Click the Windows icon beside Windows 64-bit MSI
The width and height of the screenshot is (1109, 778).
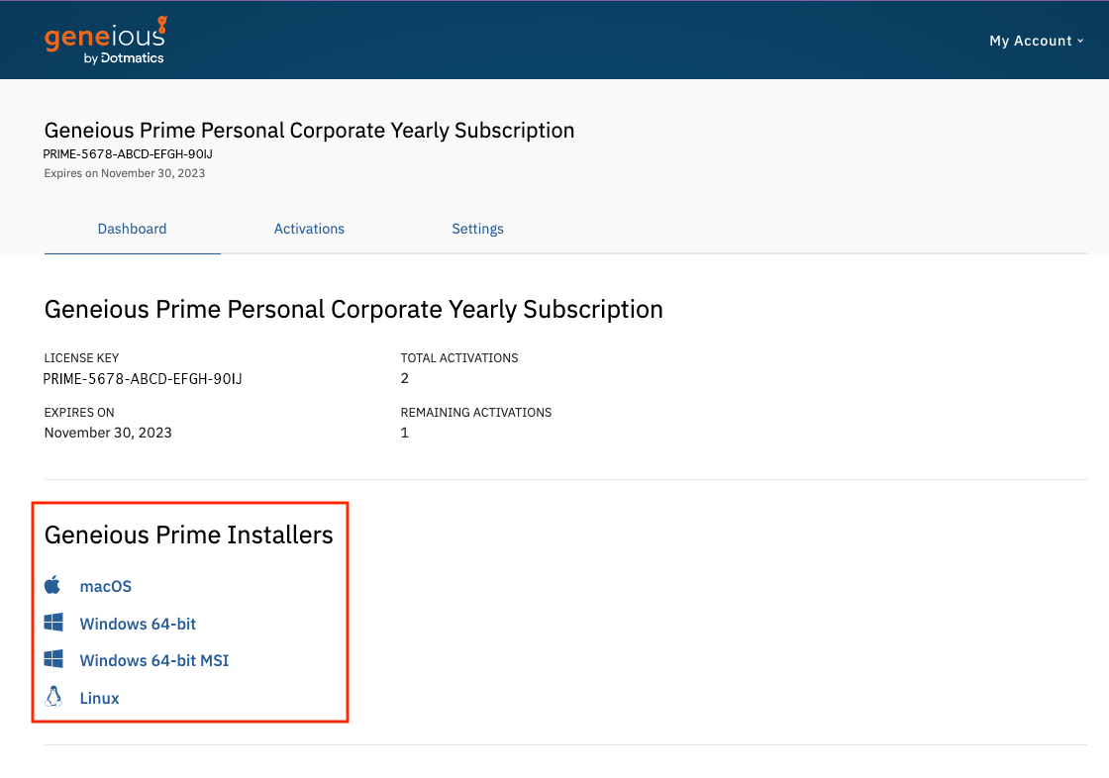click(53, 659)
